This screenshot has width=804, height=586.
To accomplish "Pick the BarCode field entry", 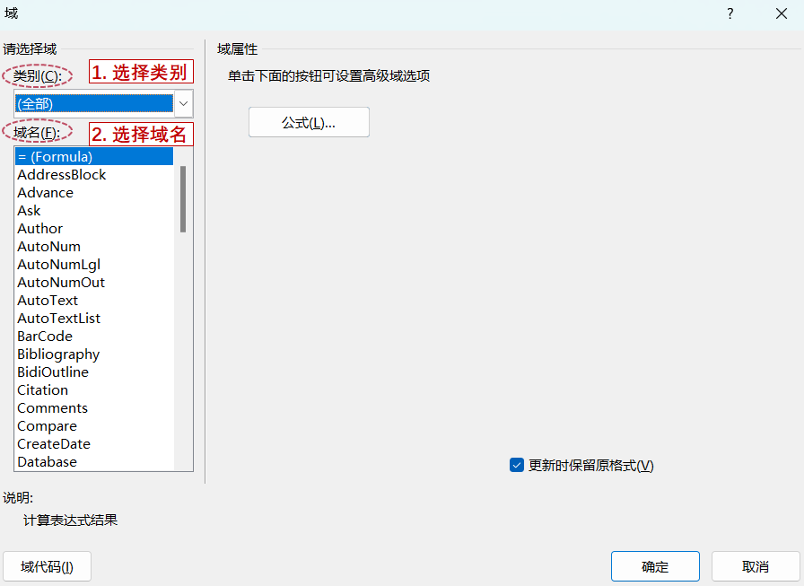I will [x=45, y=337].
